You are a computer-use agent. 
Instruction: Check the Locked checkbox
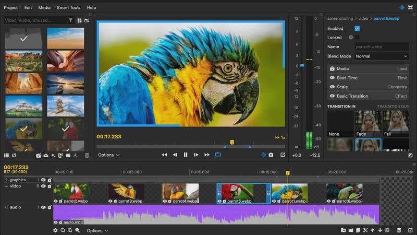pyautogui.click(x=357, y=38)
